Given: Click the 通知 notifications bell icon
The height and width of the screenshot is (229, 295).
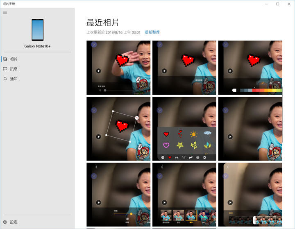Looking at the screenshot, I should [5, 79].
